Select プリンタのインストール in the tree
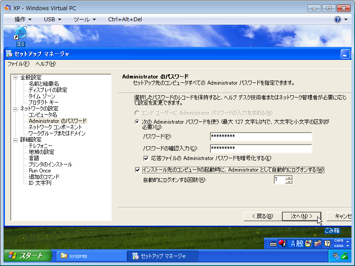The image size is (355, 266). [x=50, y=164]
